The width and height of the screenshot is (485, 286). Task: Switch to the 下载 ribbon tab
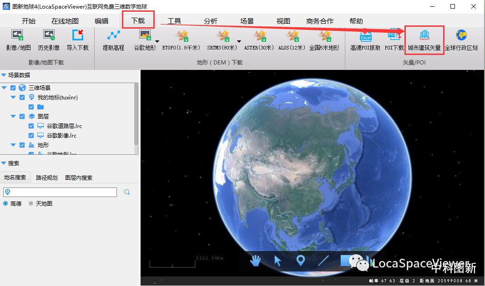coord(138,20)
